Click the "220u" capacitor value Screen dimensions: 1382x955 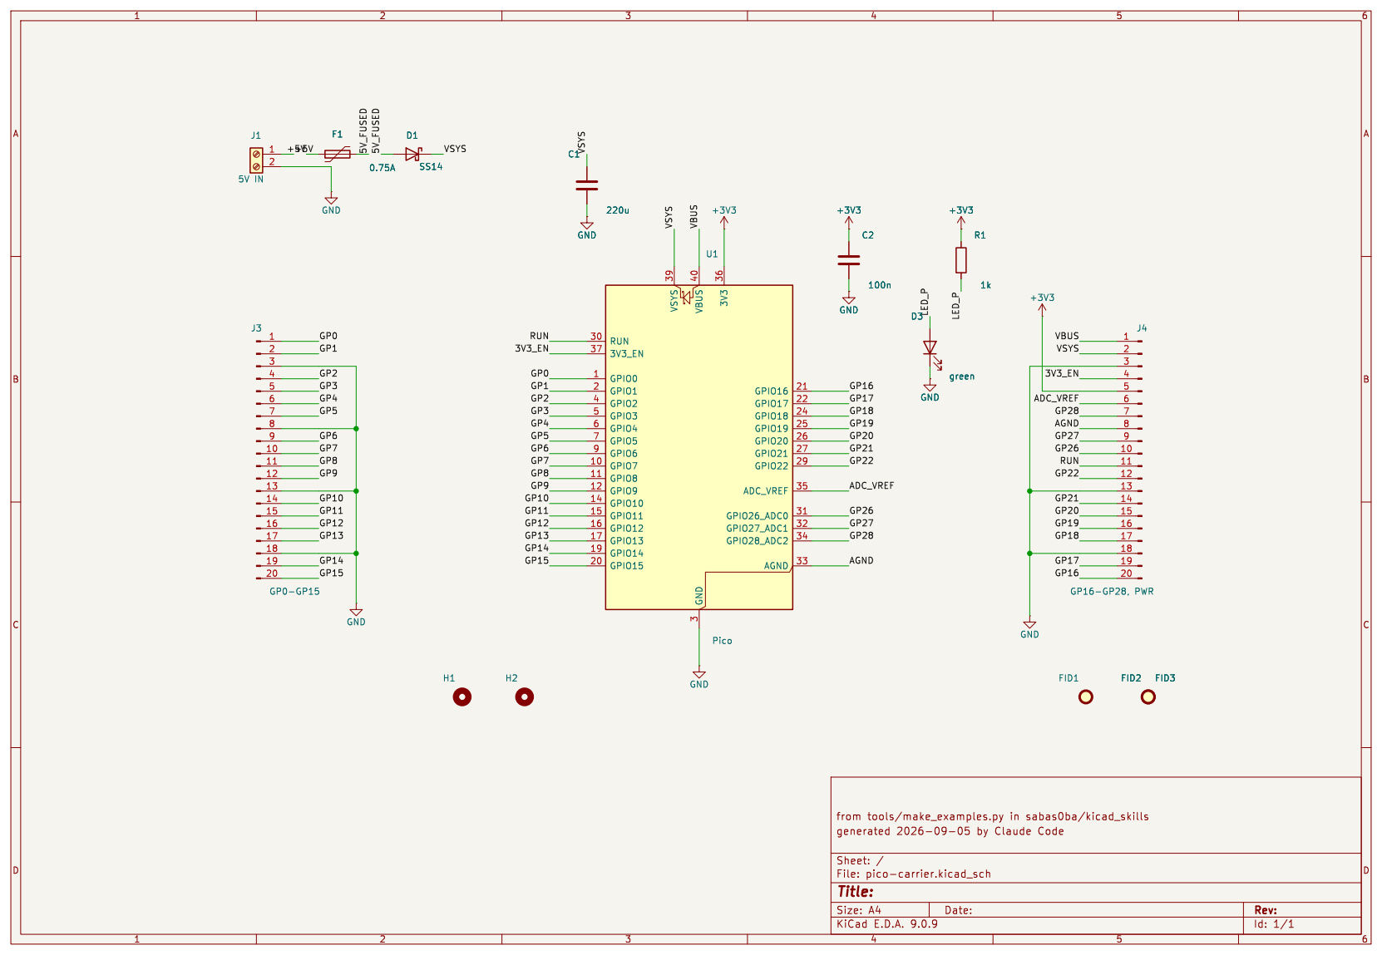tap(618, 210)
